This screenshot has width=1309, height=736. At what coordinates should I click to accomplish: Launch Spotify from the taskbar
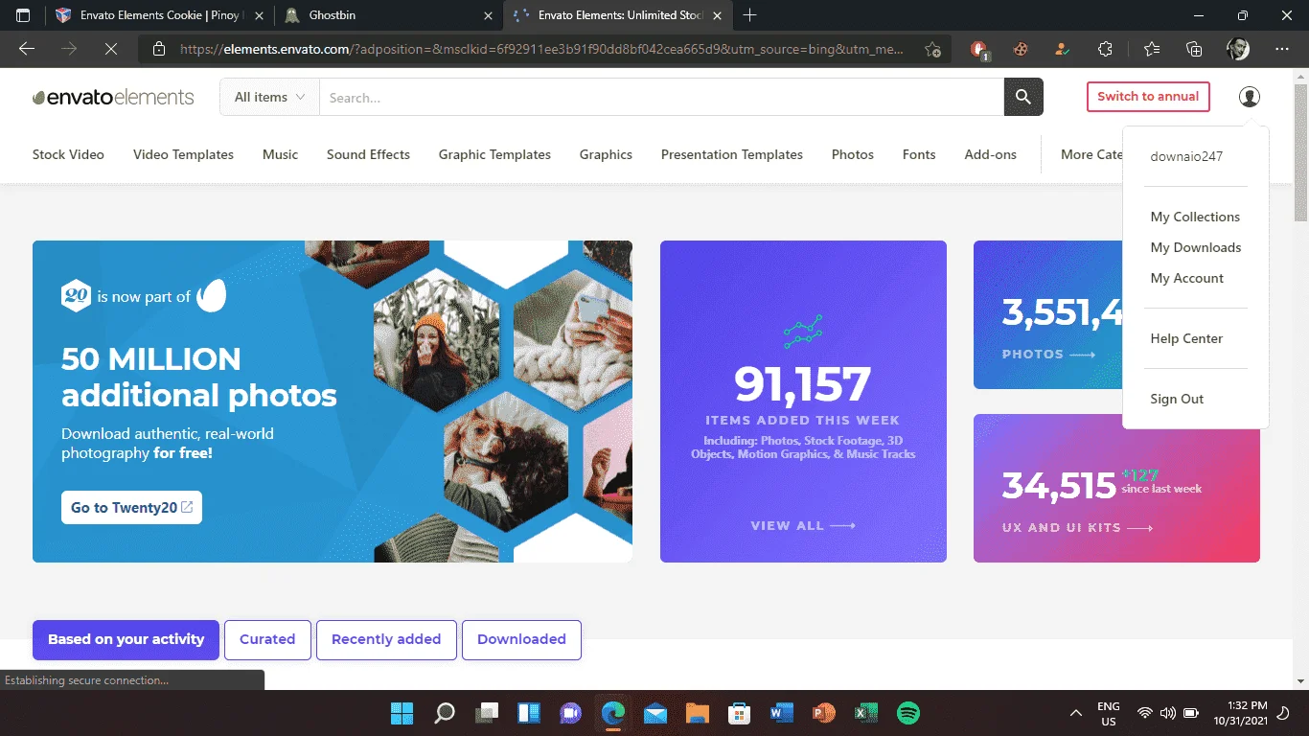(x=908, y=713)
